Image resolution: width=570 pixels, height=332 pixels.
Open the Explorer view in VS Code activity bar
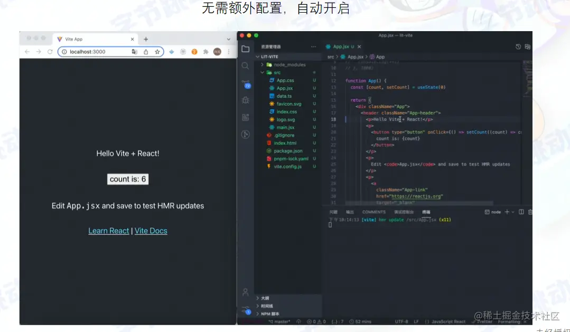point(246,49)
